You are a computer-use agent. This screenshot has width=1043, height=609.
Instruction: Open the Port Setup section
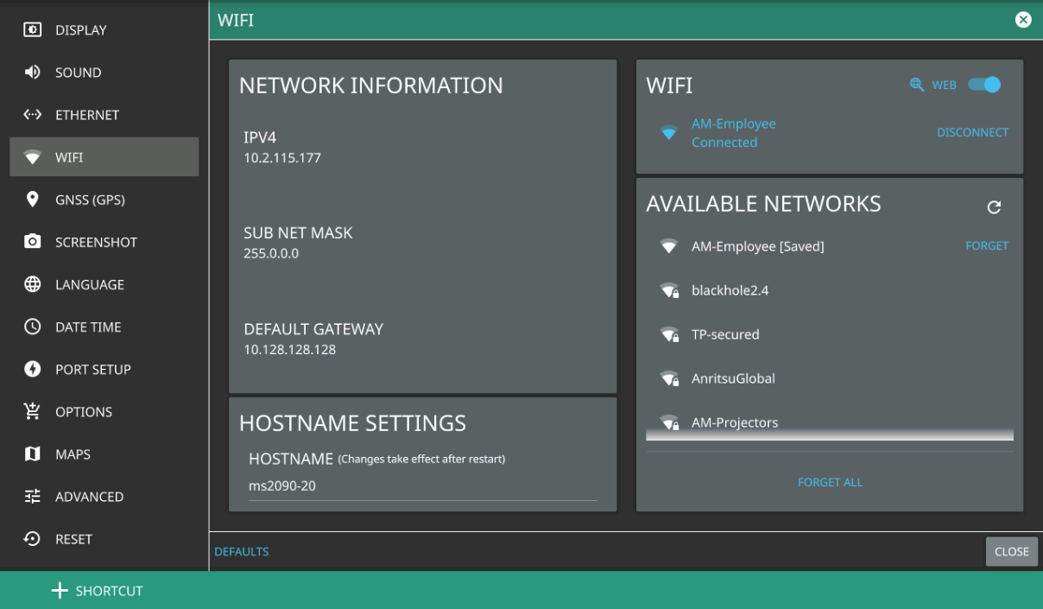92,369
